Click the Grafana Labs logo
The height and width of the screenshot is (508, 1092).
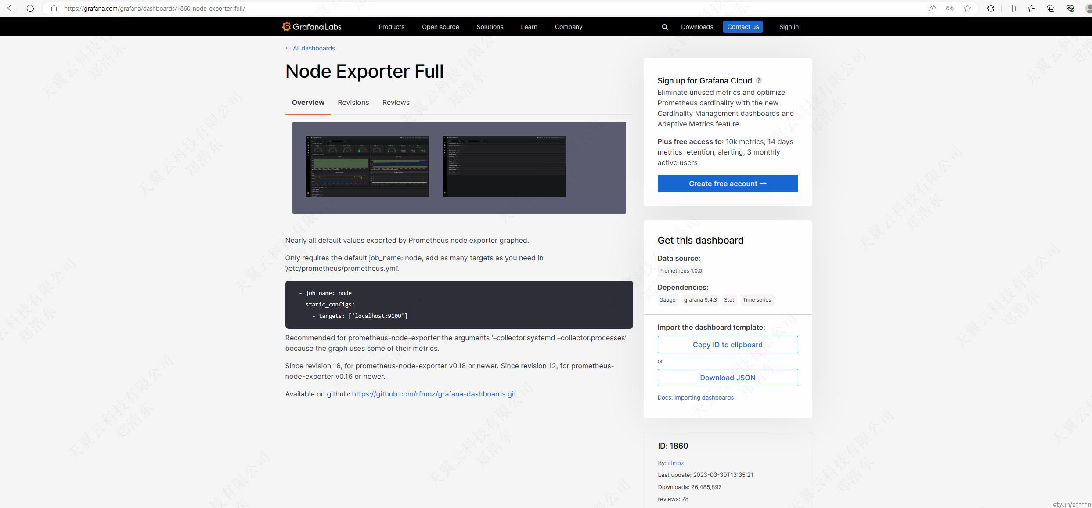312,27
